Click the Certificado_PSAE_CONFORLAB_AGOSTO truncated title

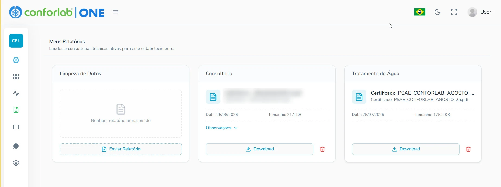click(x=422, y=93)
